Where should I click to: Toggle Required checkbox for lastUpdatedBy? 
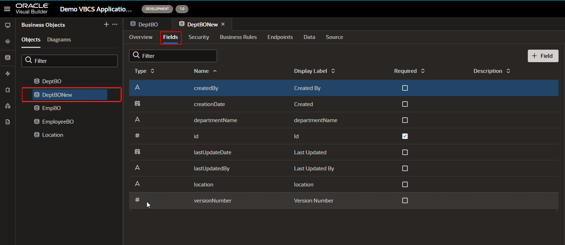point(405,168)
